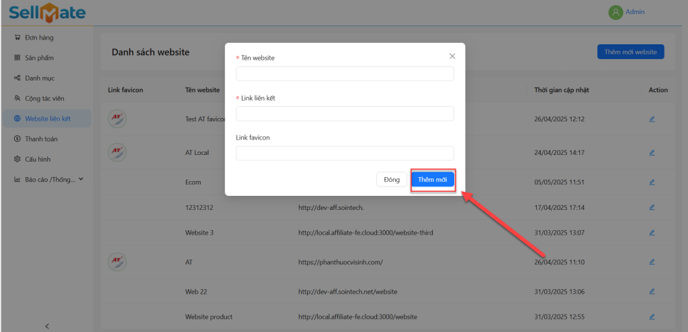
Task: Open Cấu hình settings menu
Action: (x=38, y=160)
